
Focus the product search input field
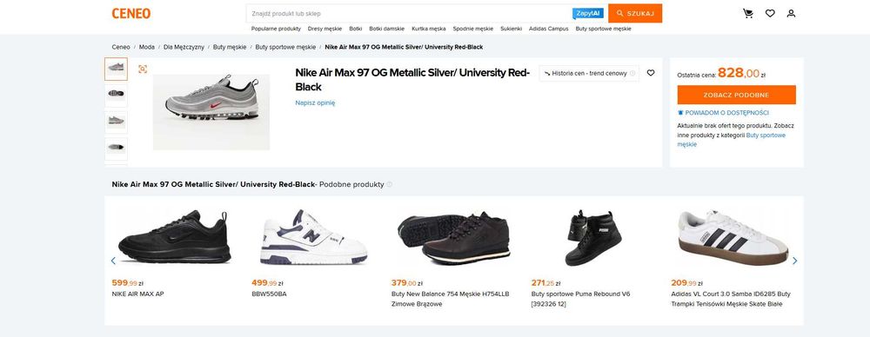[x=410, y=13]
